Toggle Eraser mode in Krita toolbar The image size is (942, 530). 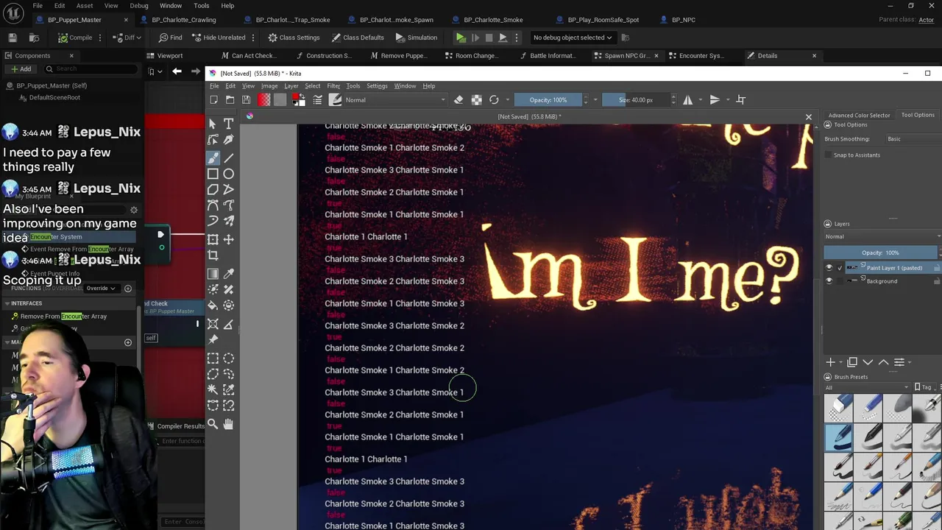tap(458, 99)
